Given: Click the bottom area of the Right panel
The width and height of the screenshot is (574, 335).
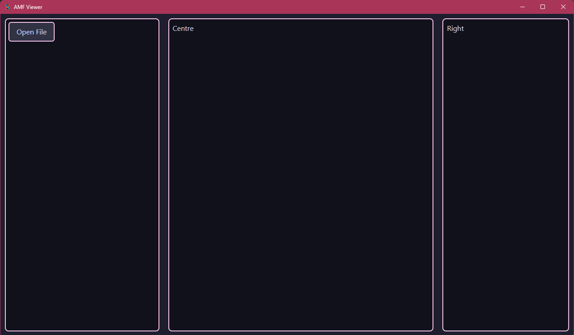Looking at the screenshot, I should point(505,313).
